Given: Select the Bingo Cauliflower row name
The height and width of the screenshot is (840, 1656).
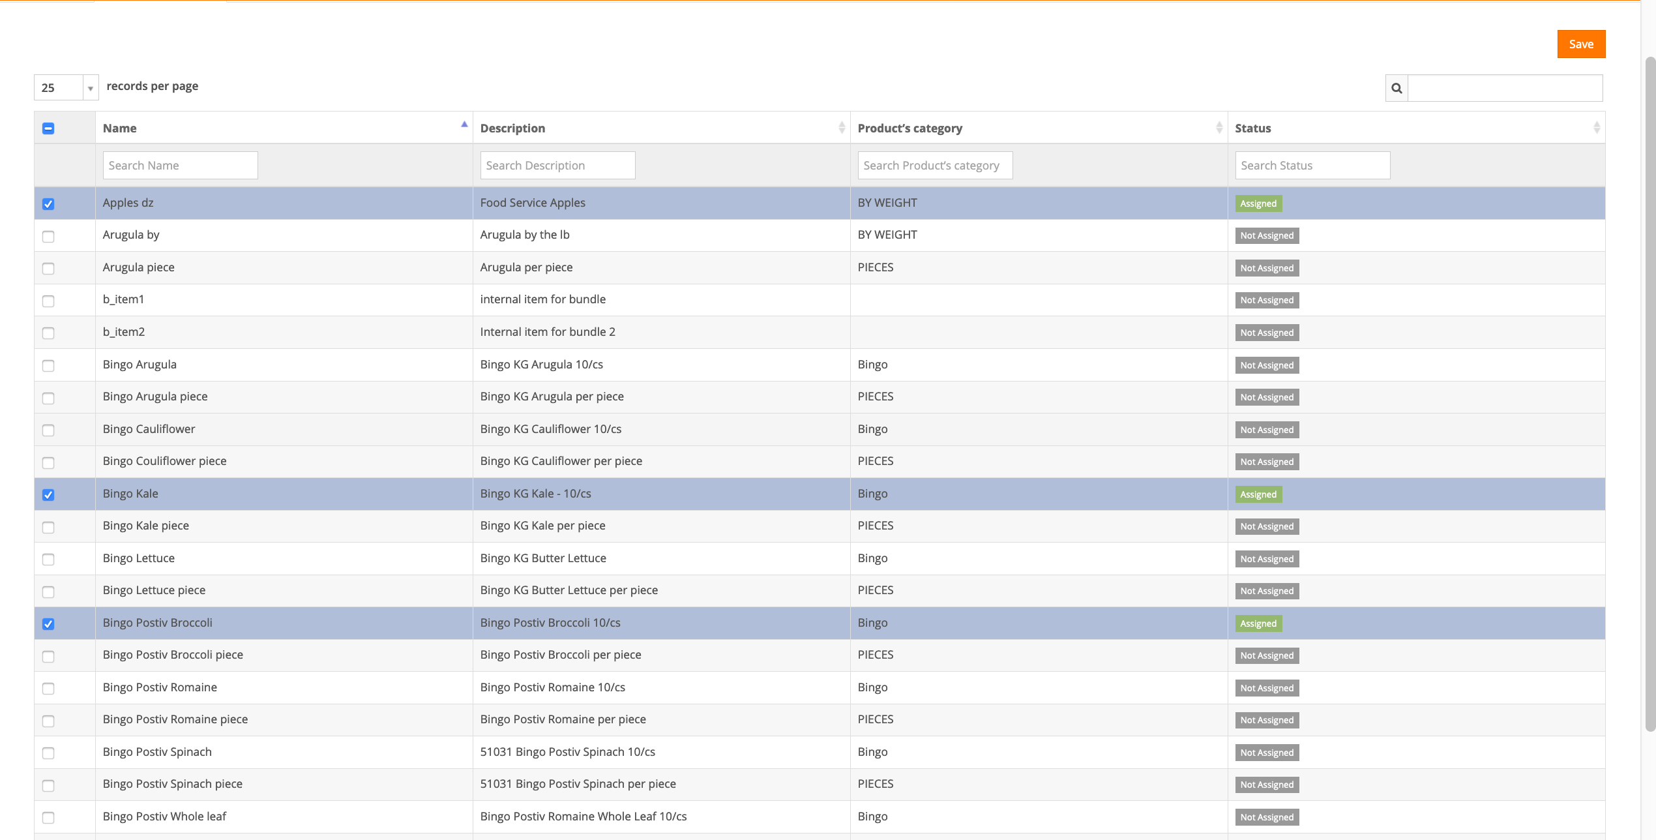Looking at the screenshot, I should (149, 429).
